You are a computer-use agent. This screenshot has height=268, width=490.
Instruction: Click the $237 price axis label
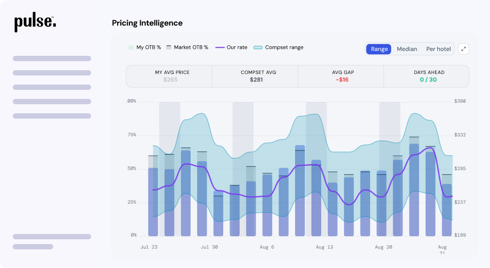point(460,202)
